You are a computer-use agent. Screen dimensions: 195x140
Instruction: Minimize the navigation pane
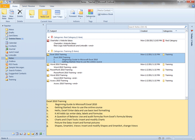pyautogui.click(x=43, y=25)
